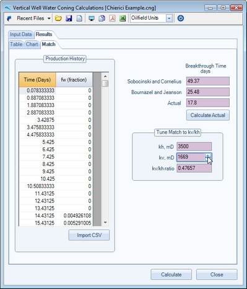Click the Calculate button

(x=171, y=275)
